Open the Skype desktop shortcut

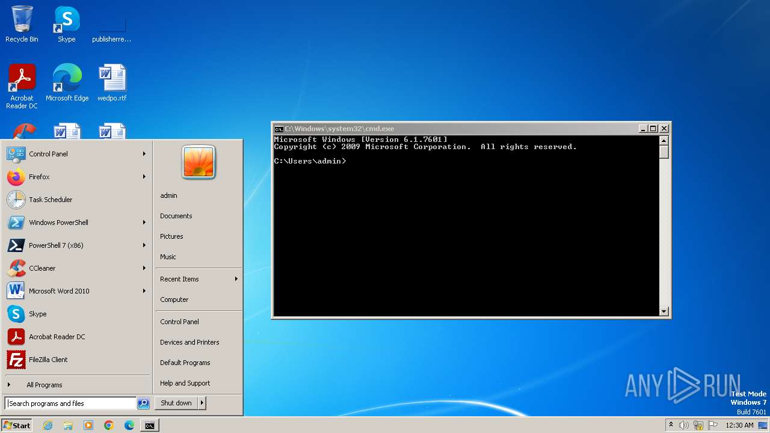point(67,24)
